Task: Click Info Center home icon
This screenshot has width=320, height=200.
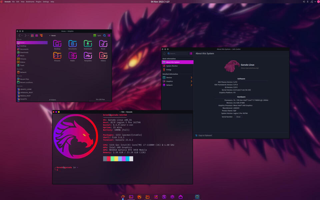Action: (164, 53)
